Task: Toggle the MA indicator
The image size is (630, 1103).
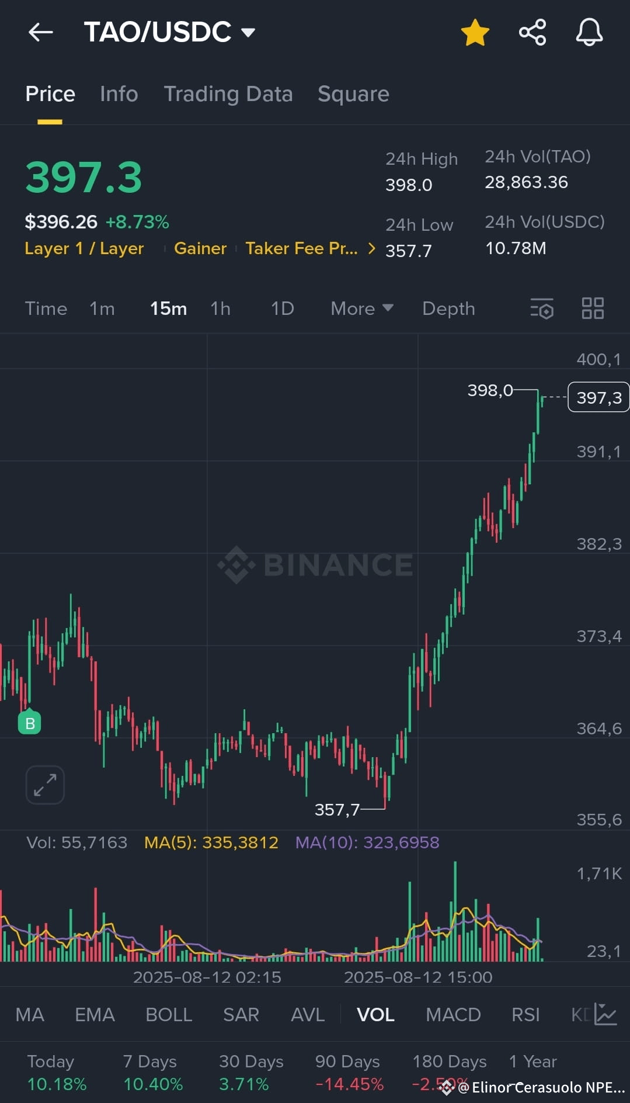Action: pos(30,1015)
